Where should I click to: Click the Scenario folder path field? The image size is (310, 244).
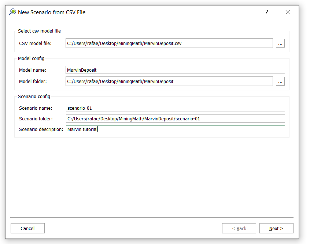click(175, 119)
